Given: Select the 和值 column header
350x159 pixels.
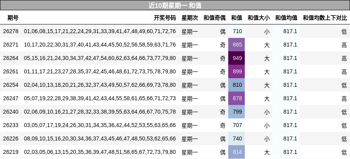Looking at the screenshot, I should click(x=236, y=18).
